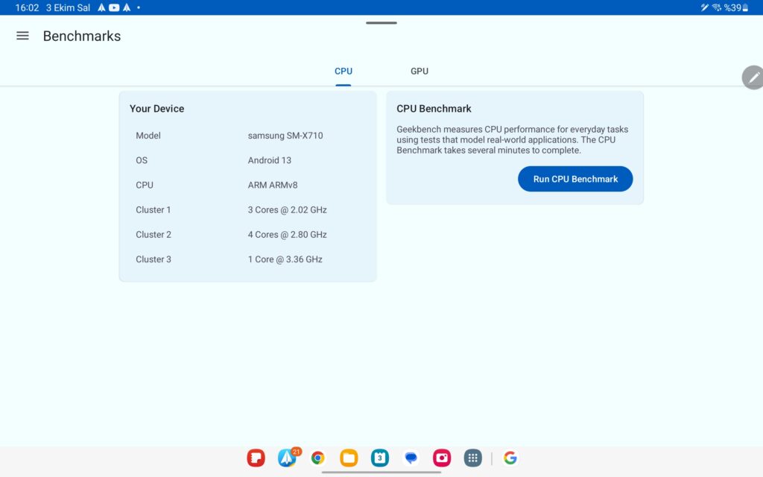Tap the bottom gesture navigation bar

pos(381,472)
